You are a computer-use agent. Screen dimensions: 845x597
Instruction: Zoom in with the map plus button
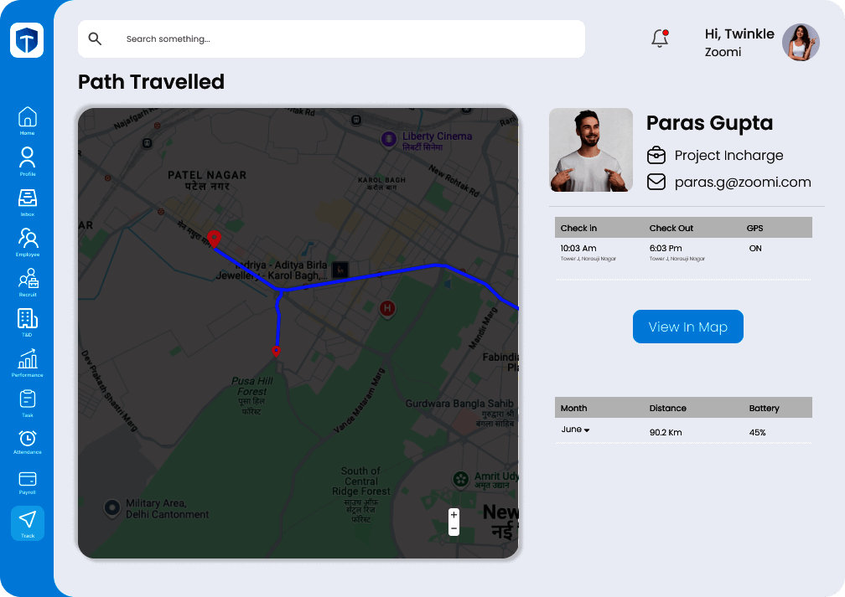[x=454, y=514]
